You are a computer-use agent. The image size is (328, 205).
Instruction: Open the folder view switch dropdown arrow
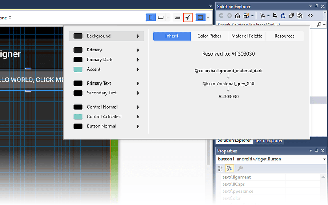253,16
